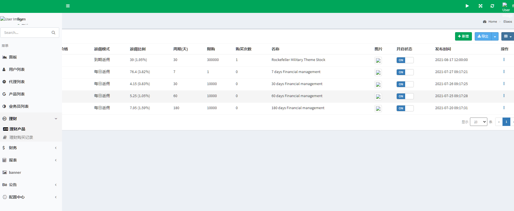The height and width of the screenshot is (211, 514).
Task: Click the play icon in top bar
Action: coord(467,6)
